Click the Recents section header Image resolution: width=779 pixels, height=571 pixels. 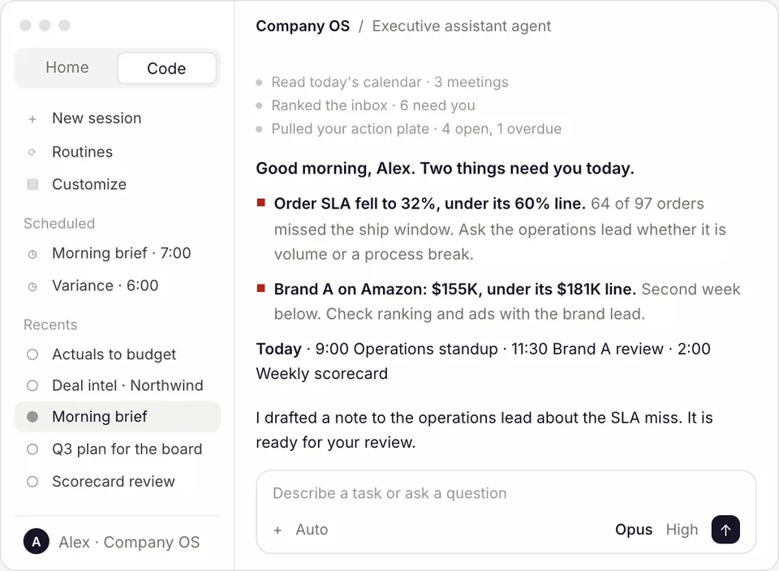pyautogui.click(x=50, y=324)
